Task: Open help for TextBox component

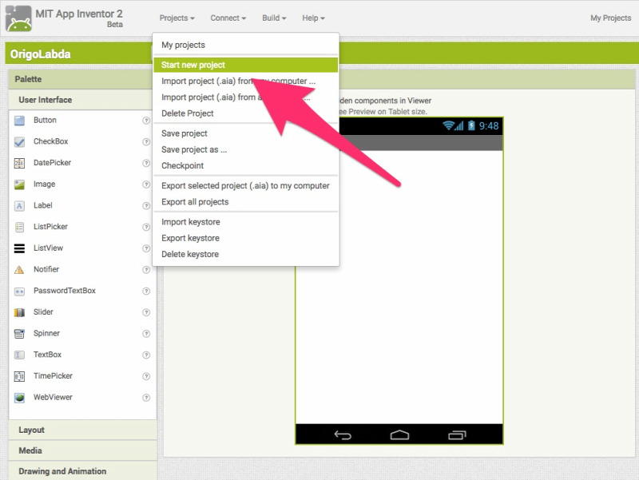Action: pos(146,355)
